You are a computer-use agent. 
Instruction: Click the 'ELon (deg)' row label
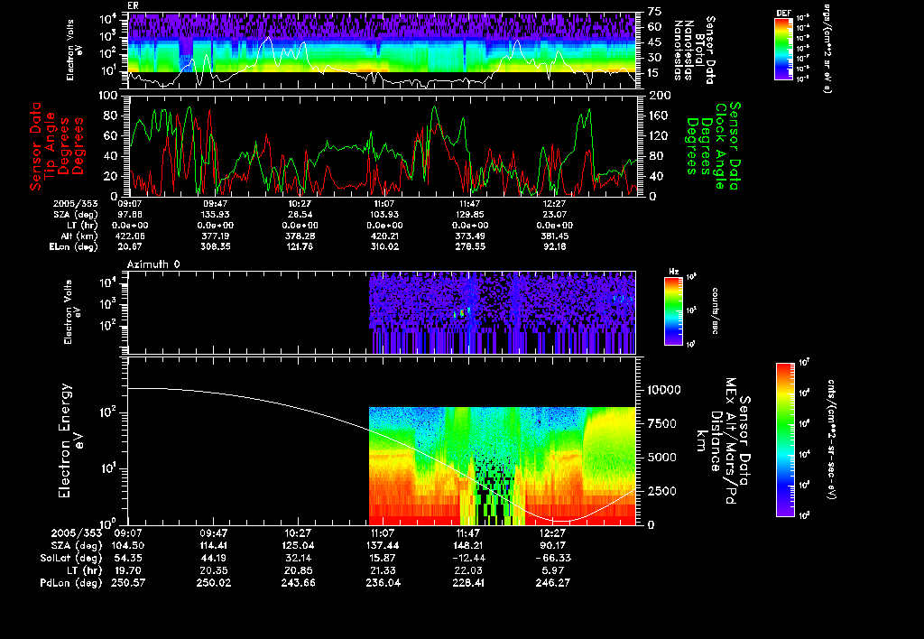point(73,246)
